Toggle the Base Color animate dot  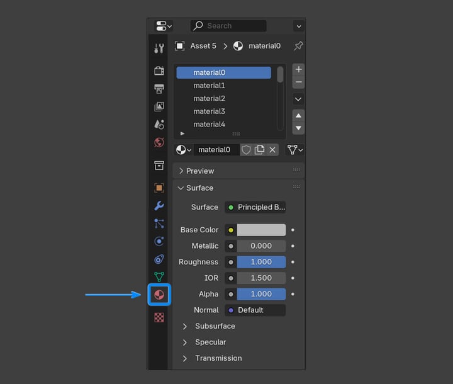(293, 230)
